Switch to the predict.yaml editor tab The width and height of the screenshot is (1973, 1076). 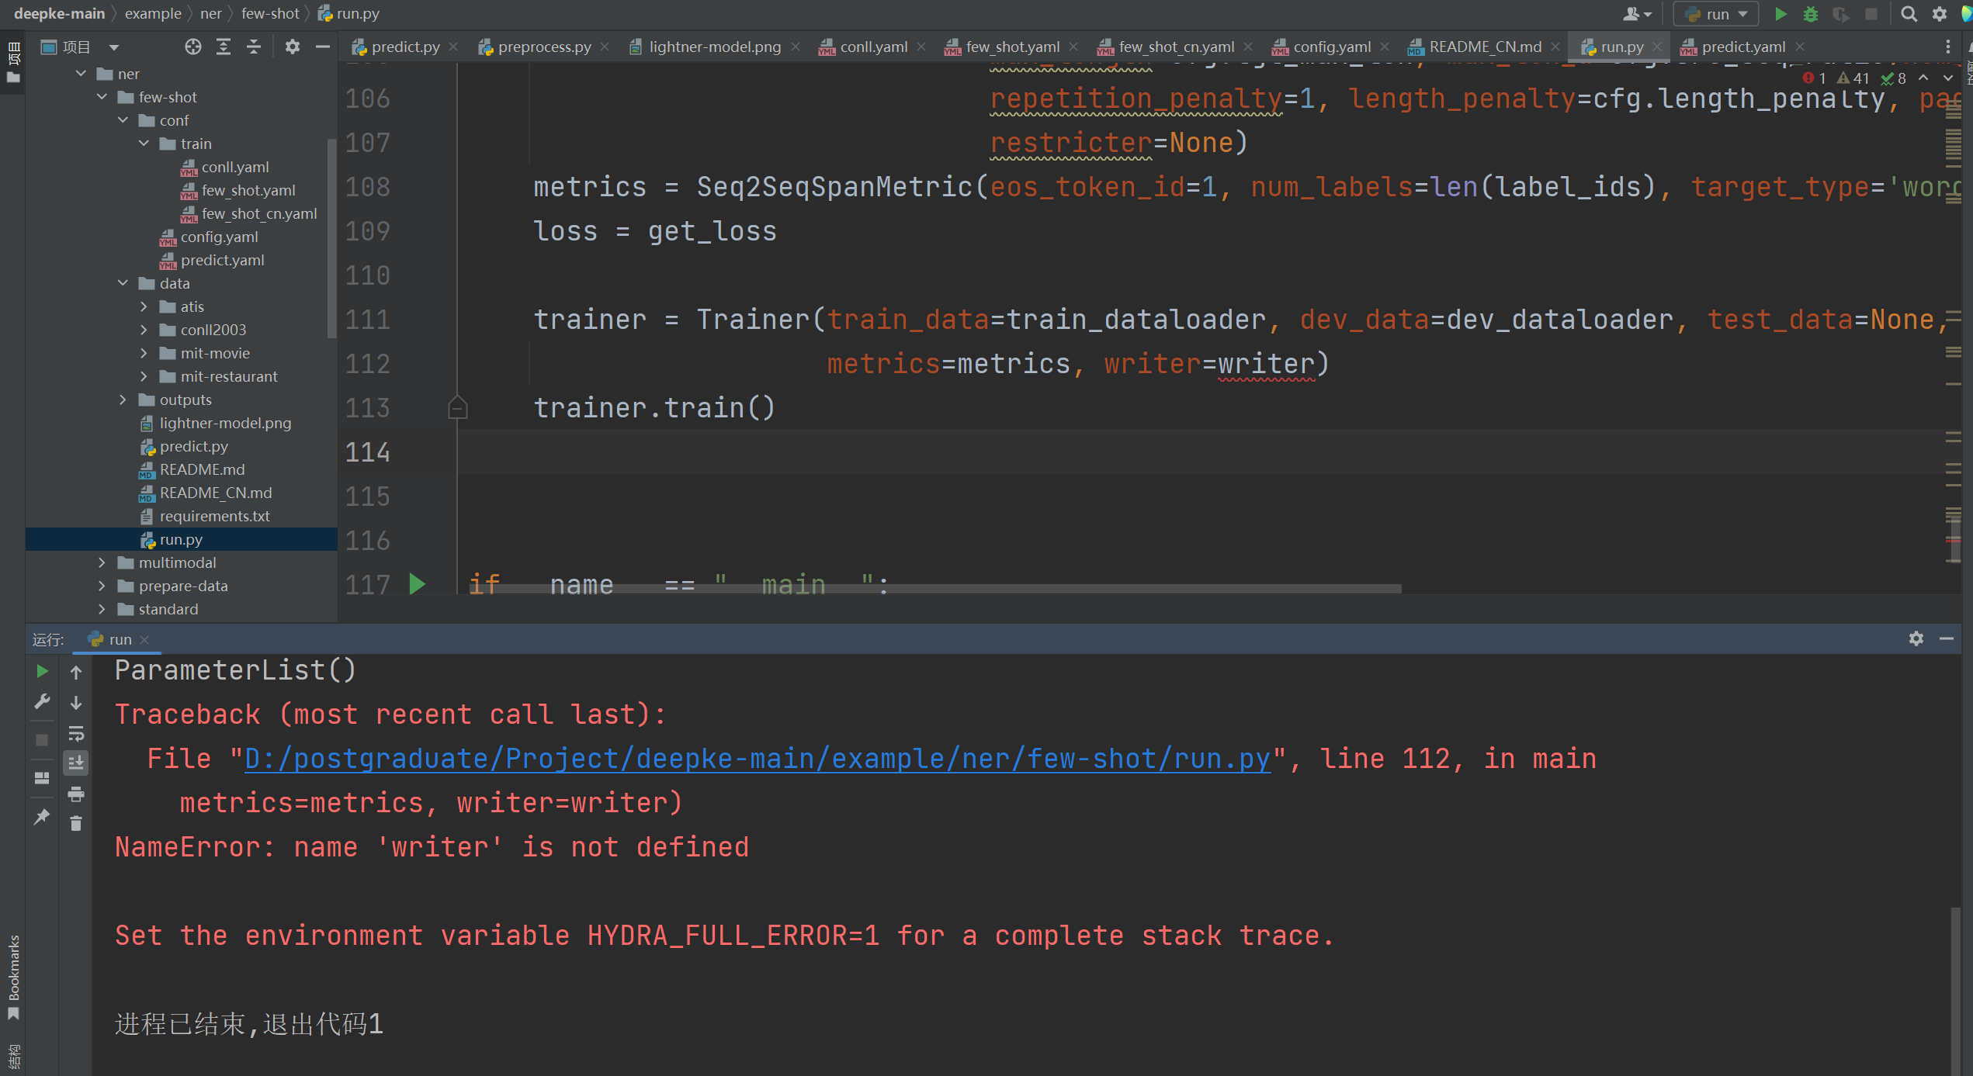[x=1742, y=47]
